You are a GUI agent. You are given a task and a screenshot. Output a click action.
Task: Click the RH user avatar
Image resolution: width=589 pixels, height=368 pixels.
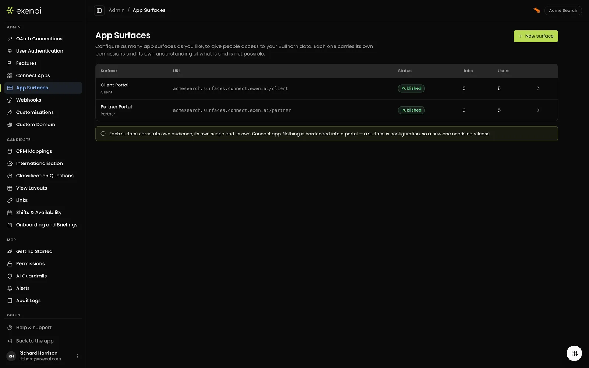click(x=11, y=356)
